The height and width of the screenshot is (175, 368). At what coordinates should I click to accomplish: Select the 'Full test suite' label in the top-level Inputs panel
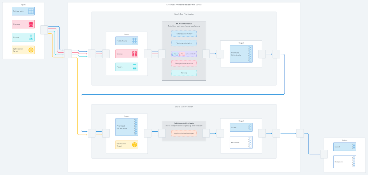[18, 11]
